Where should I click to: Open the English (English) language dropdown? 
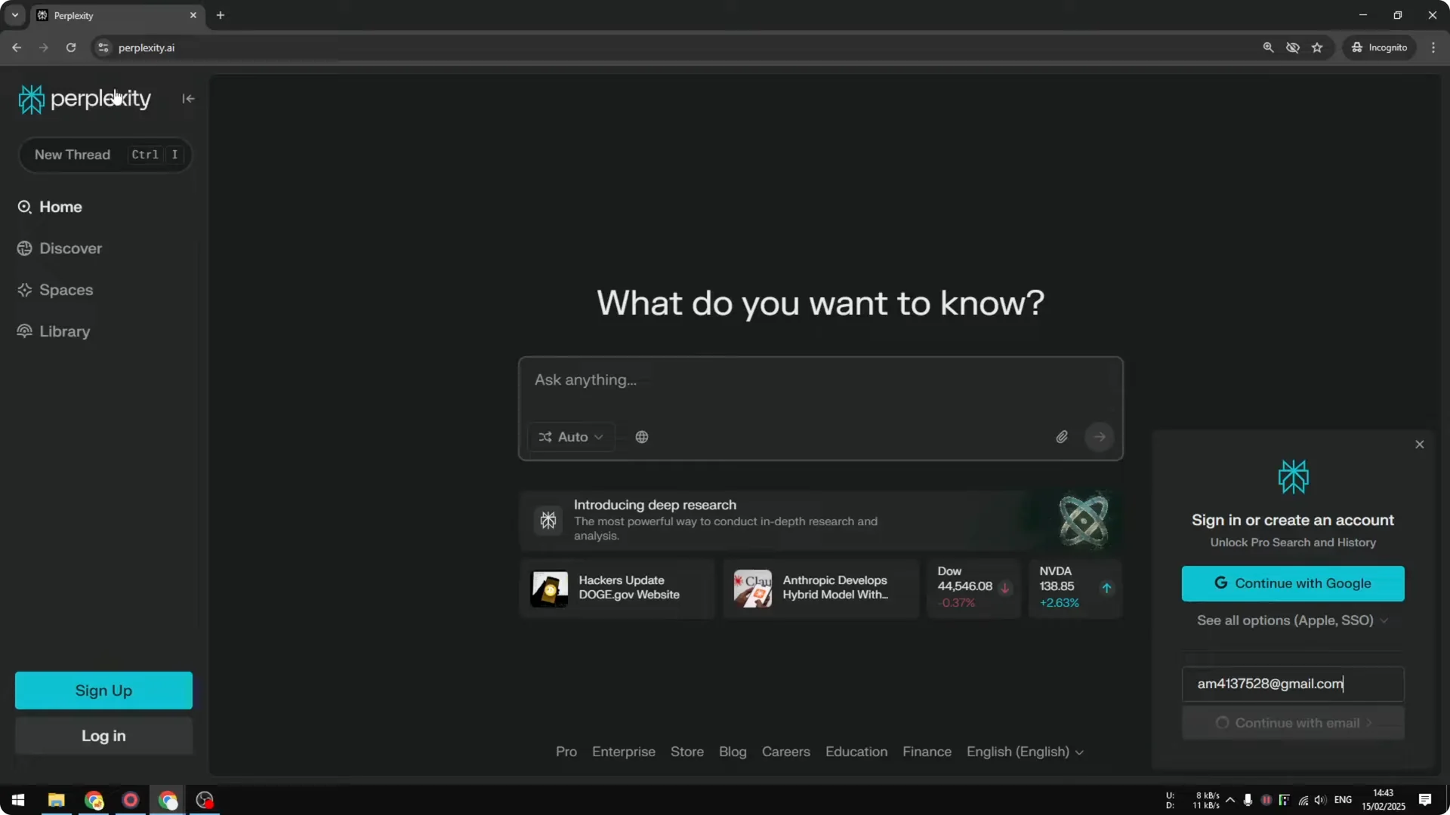point(1025,752)
